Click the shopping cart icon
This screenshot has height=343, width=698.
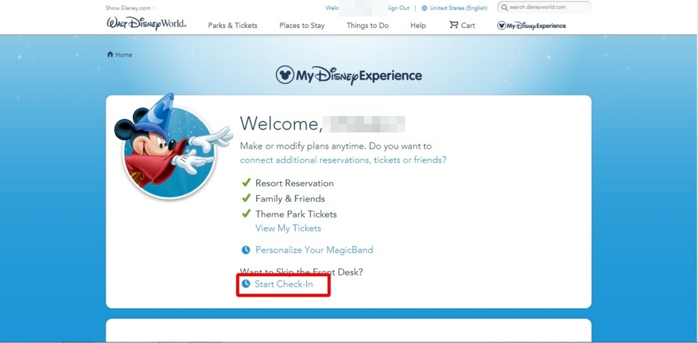coord(453,25)
